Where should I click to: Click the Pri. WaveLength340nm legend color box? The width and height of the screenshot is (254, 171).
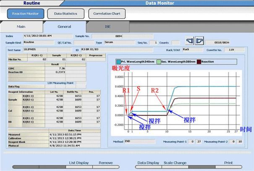tap(119, 62)
